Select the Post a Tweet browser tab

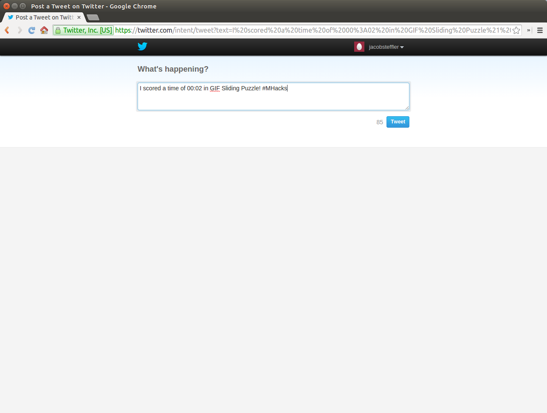[x=44, y=17]
